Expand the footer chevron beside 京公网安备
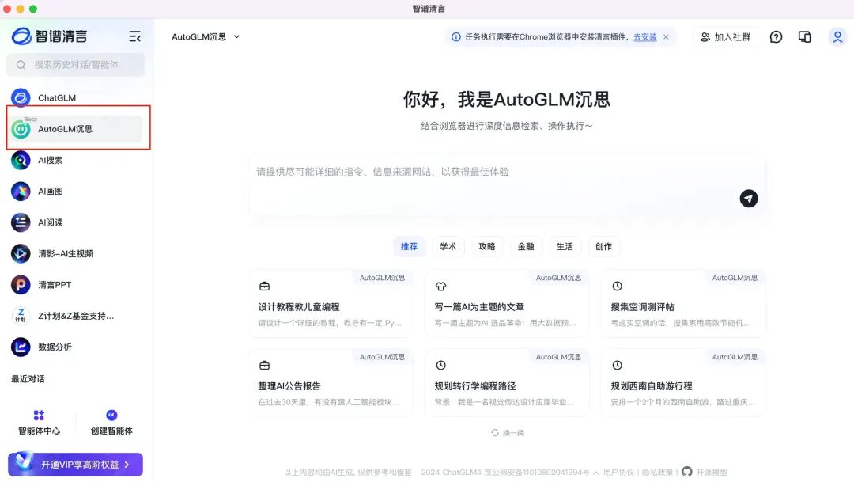The width and height of the screenshot is (854, 482). click(x=596, y=473)
